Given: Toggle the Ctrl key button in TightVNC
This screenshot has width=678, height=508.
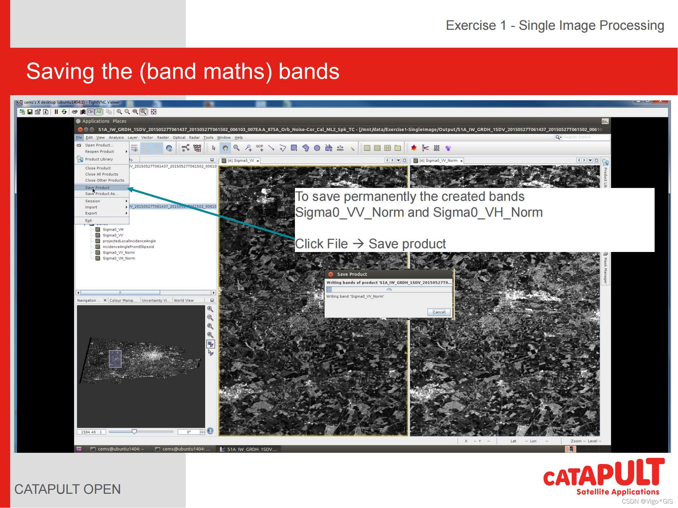Looking at the screenshot, I should tap(91, 112).
